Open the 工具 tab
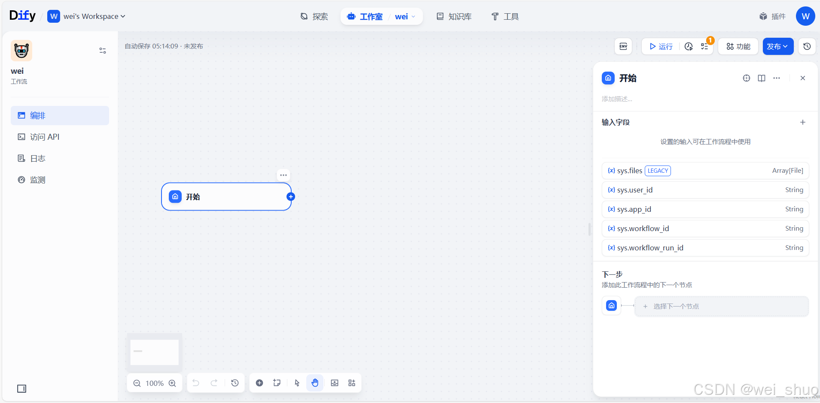Image resolution: width=820 pixels, height=403 pixels. 505,16
